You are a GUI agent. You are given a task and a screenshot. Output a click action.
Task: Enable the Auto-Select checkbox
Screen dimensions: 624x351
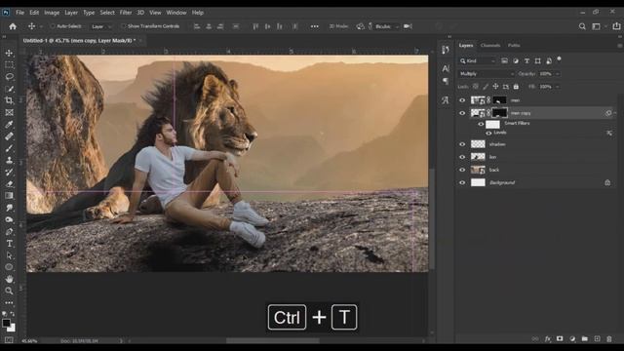tap(53, 26)
